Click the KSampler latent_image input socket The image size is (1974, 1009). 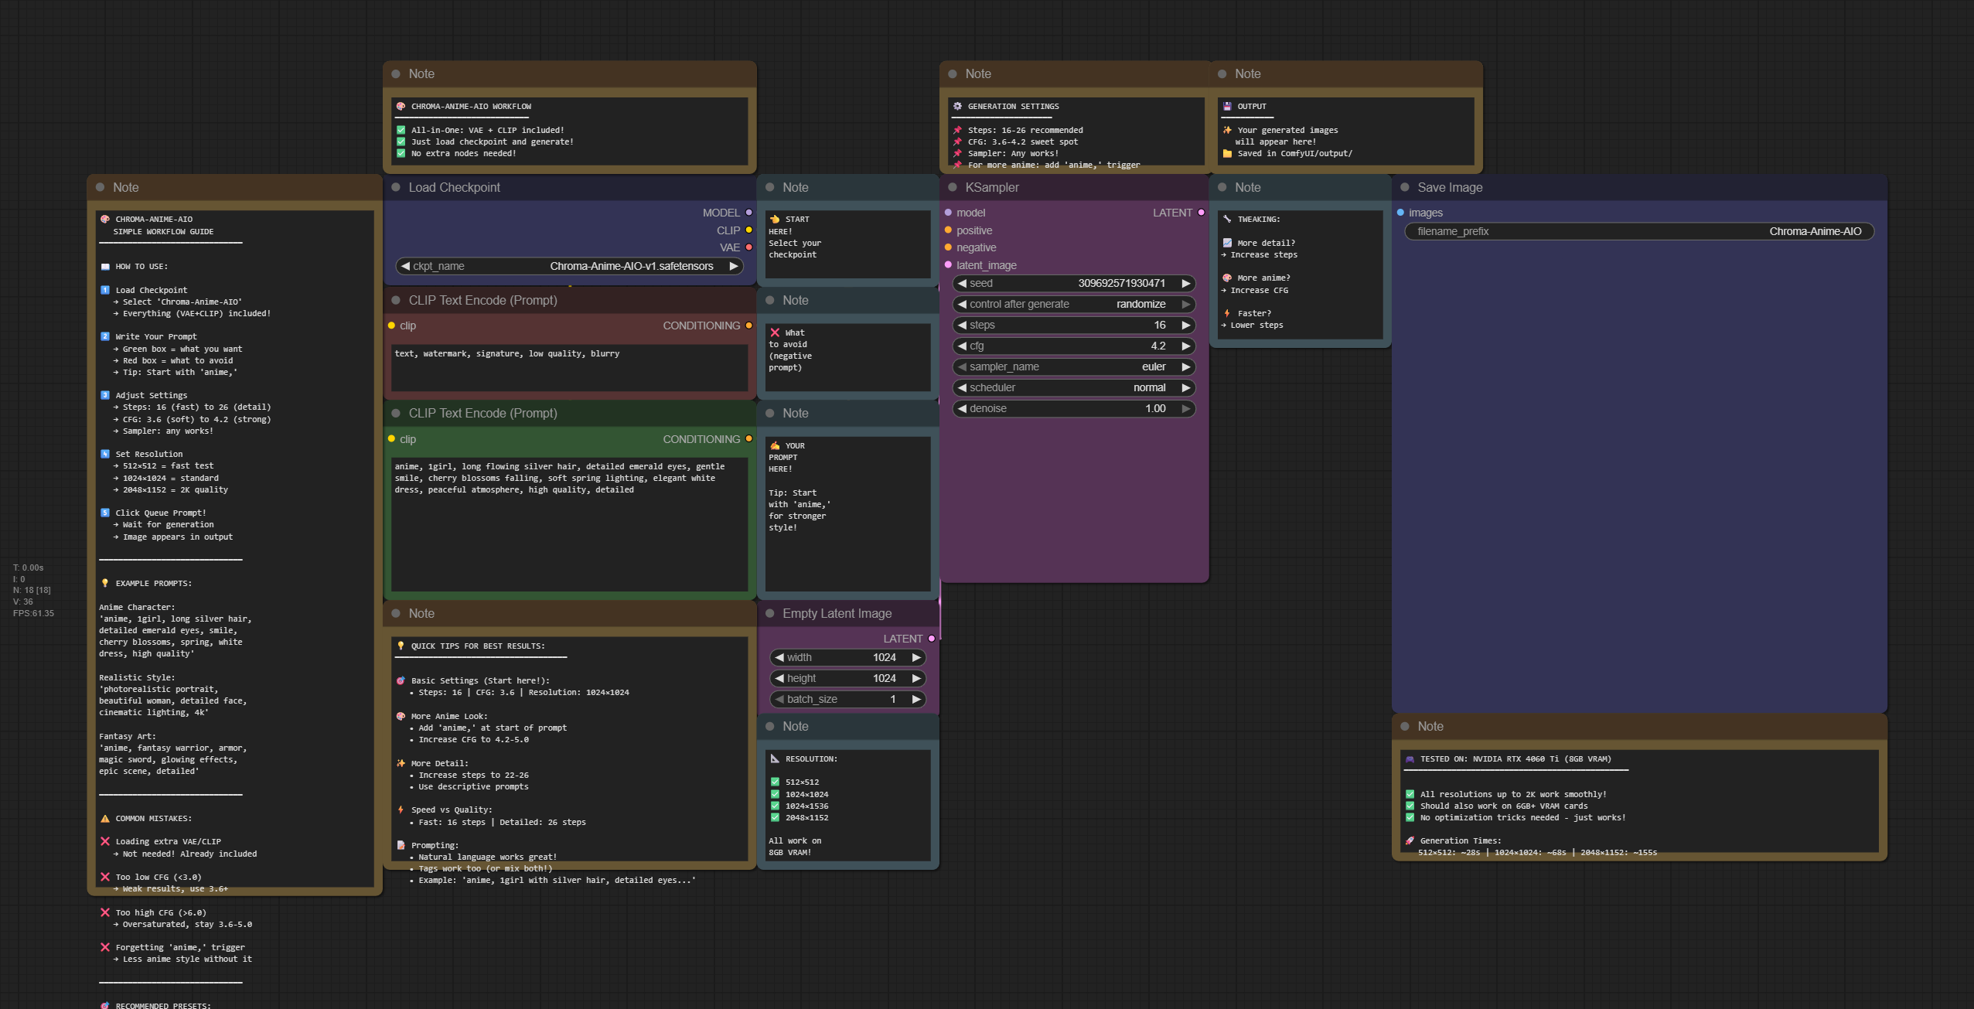[x=948, y=265]
